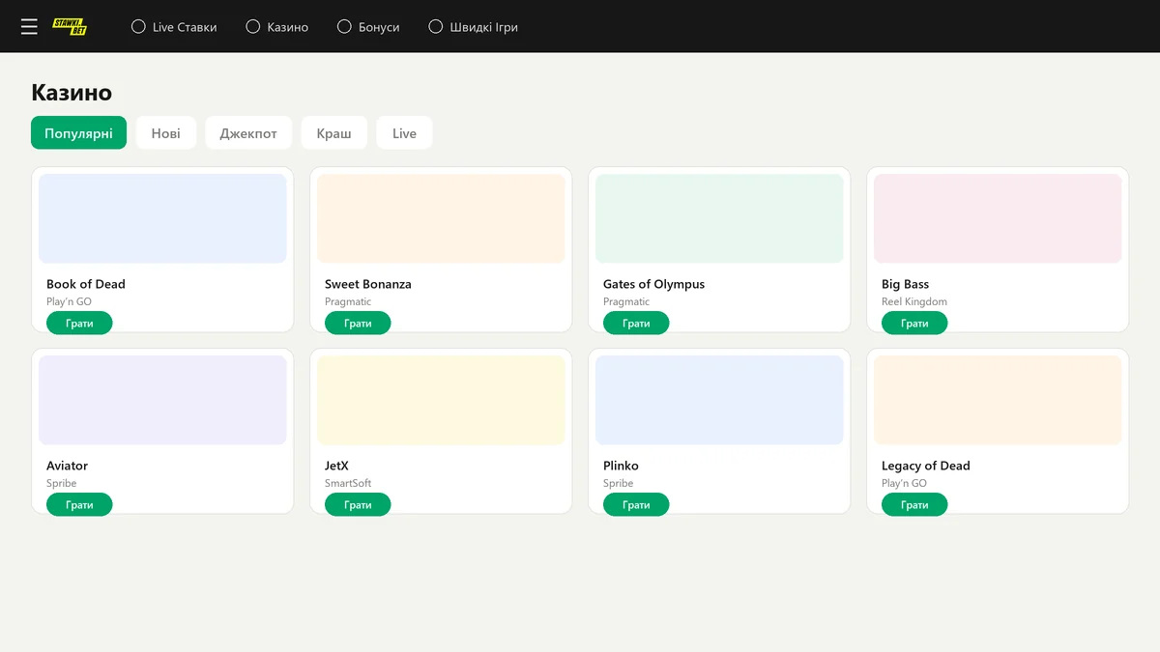Click Грати under Book of Dead
1160x652 pixels.
pyautogui.click(x=79, y=324)
